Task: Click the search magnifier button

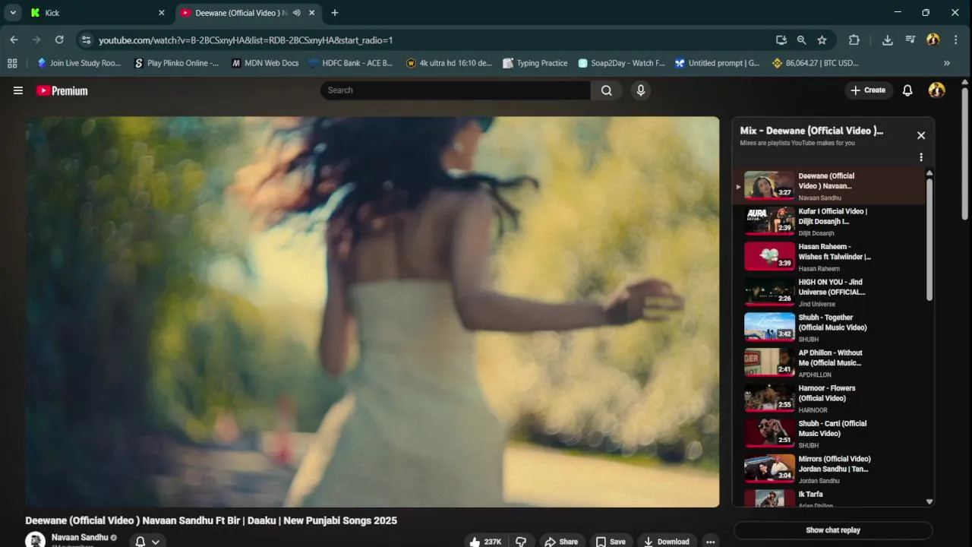Action: 607,90
